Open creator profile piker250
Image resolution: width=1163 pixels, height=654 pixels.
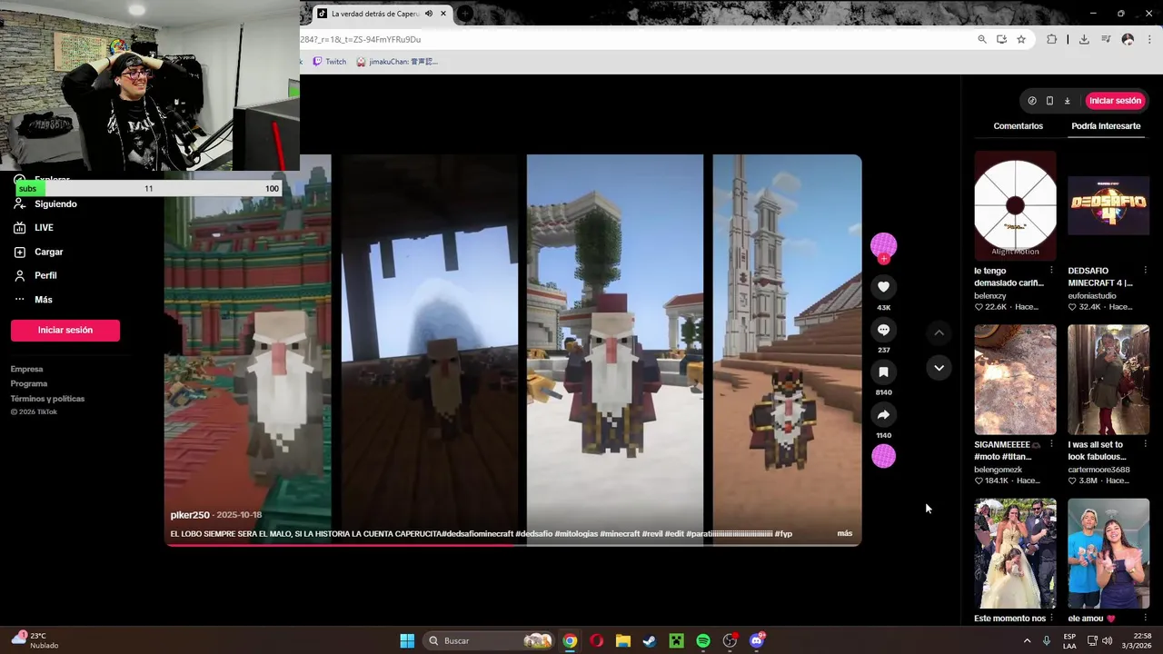[190, 515]
